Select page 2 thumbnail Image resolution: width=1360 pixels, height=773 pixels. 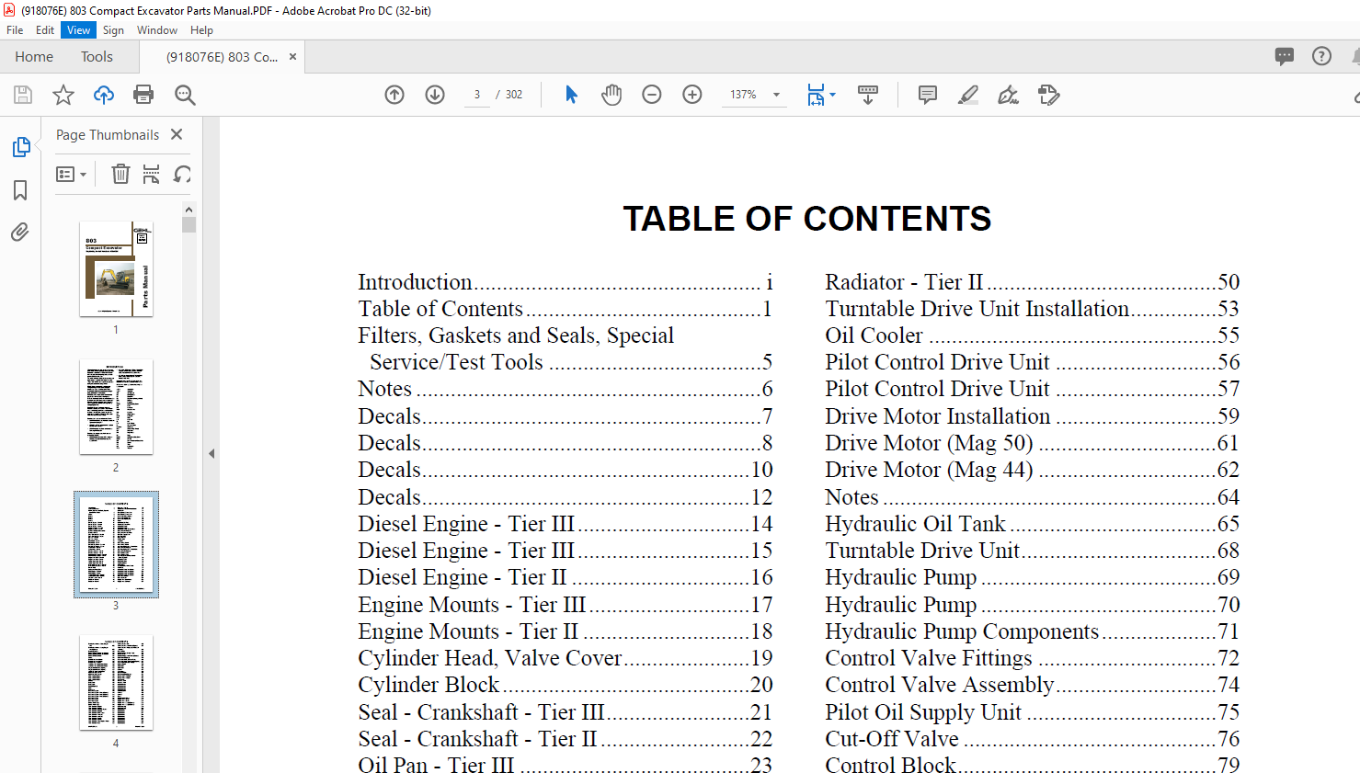click(116, 406)
